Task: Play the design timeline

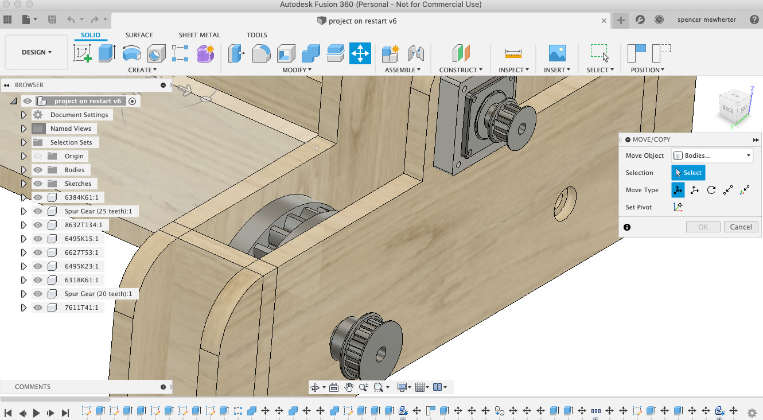Action: (36, 413)
